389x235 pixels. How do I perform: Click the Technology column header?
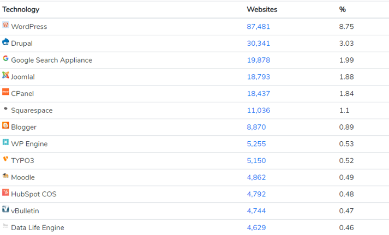click(x=21, y=9)
